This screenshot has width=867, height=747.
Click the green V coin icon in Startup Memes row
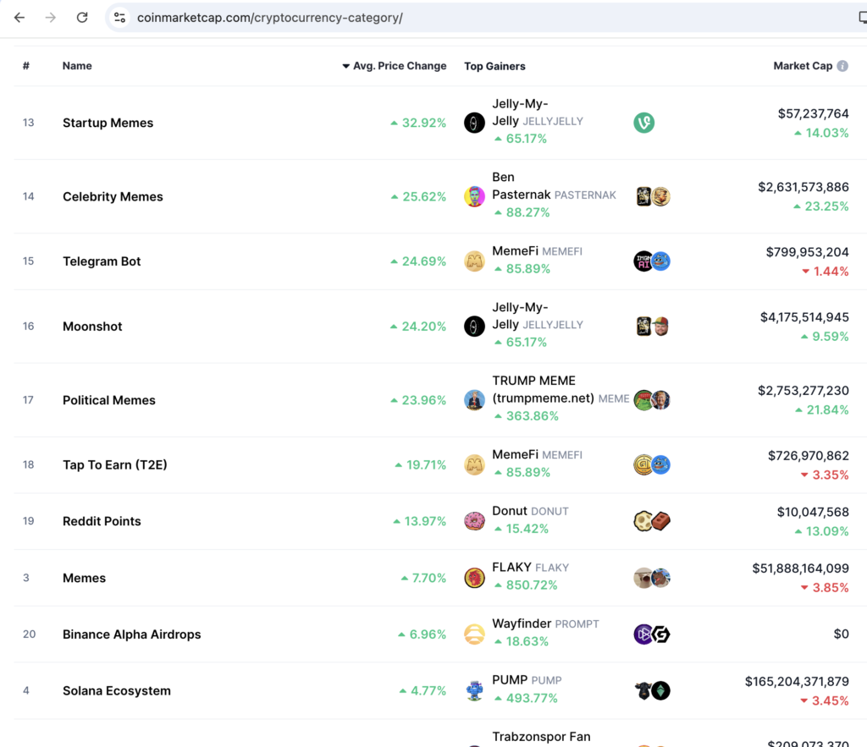[643, 123]
